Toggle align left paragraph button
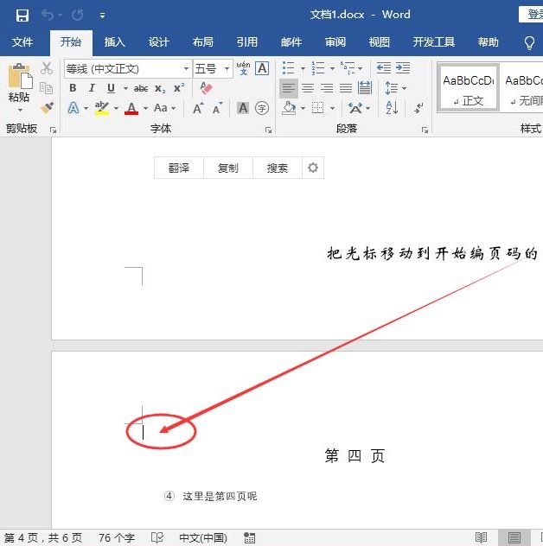The width and height of the screenshot is (543, 546). [288, 88]
